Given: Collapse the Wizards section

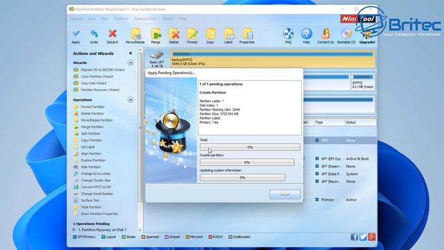Looking at the screenshot, I should [130, 62].
